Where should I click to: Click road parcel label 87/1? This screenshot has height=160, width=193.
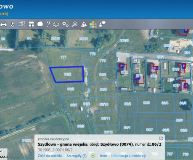[x=161, y=57]
